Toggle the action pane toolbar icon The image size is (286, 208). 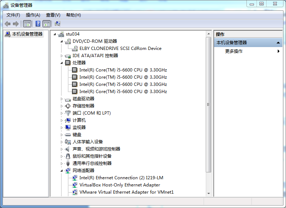(47, 24)
